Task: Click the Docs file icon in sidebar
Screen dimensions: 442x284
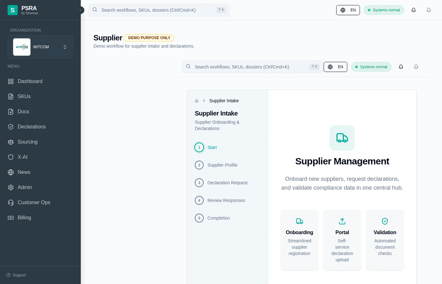Action: [11, 112]
